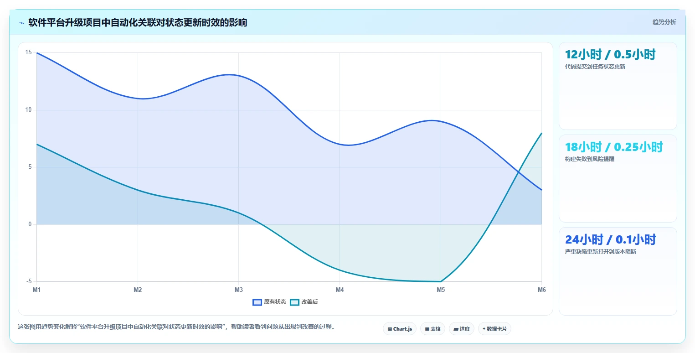Click the M3 x-axis label

(x=239, y=290)
